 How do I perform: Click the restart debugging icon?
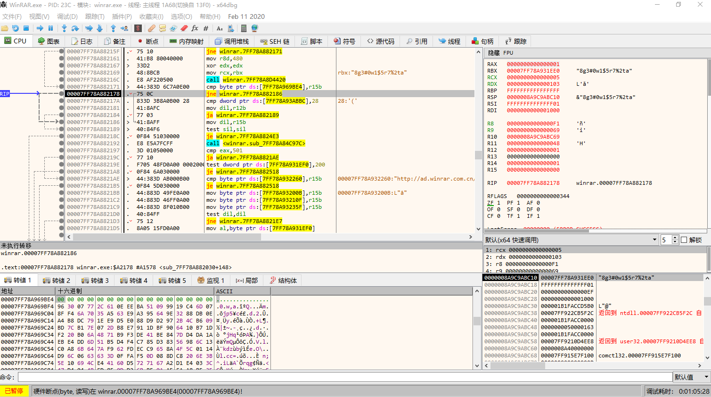tap(16, 28)
